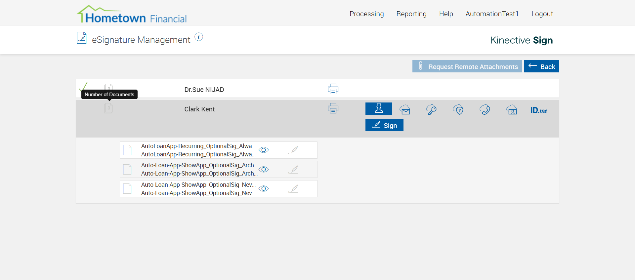
Task: View the Auto-Loan-App-ShowApp_OptionalSig_Arch document via eye icon
Action: (264, 169)
